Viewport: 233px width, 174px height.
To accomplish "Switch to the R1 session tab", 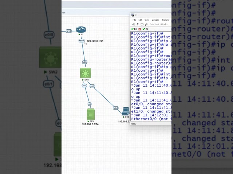I will click(134, 29).
